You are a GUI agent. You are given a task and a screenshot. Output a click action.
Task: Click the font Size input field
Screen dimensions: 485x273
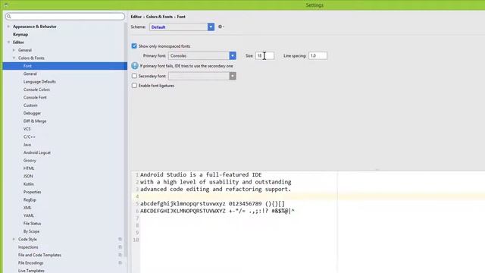point(264,55)
